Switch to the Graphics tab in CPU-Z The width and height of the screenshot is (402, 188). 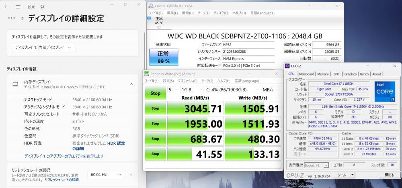[x=350, y=74]
